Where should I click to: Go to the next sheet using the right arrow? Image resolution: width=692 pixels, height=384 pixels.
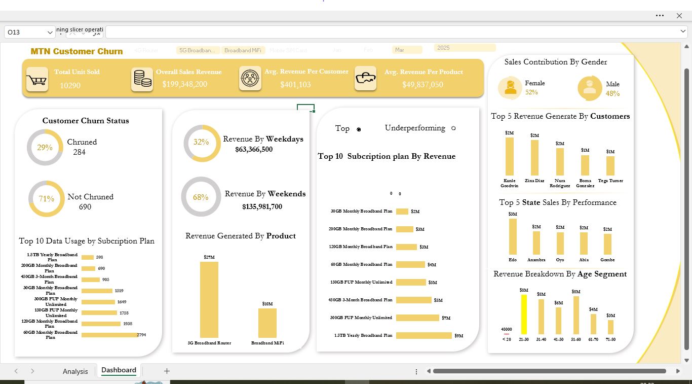32,371
